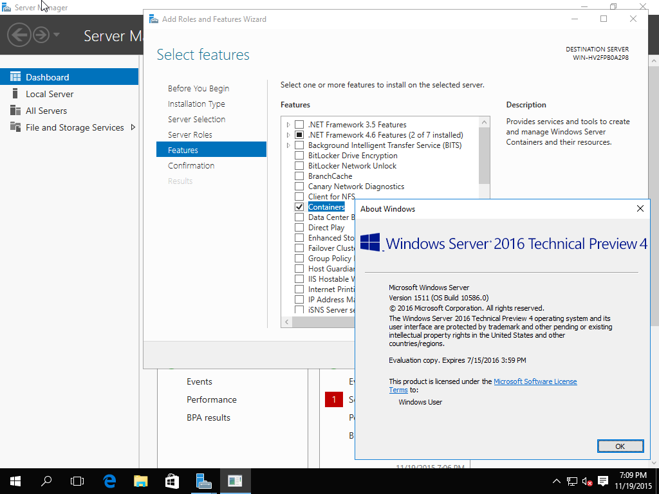Enable BitLocker Drive Encryption checkbox

pyautogui.click(x=299, y=156)
